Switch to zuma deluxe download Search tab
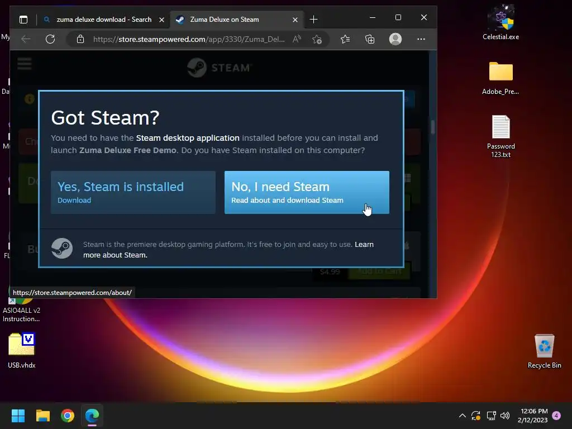This screenshot has height=429, width=572. coord(104,20)
